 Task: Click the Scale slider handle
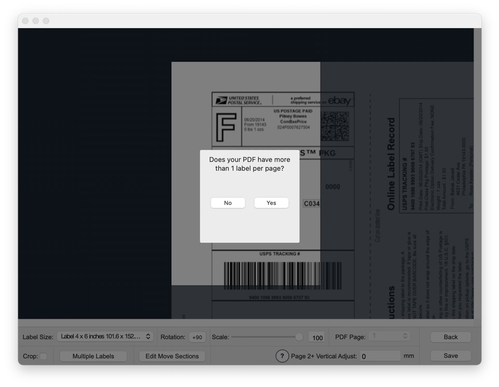(x=300, y=336)
